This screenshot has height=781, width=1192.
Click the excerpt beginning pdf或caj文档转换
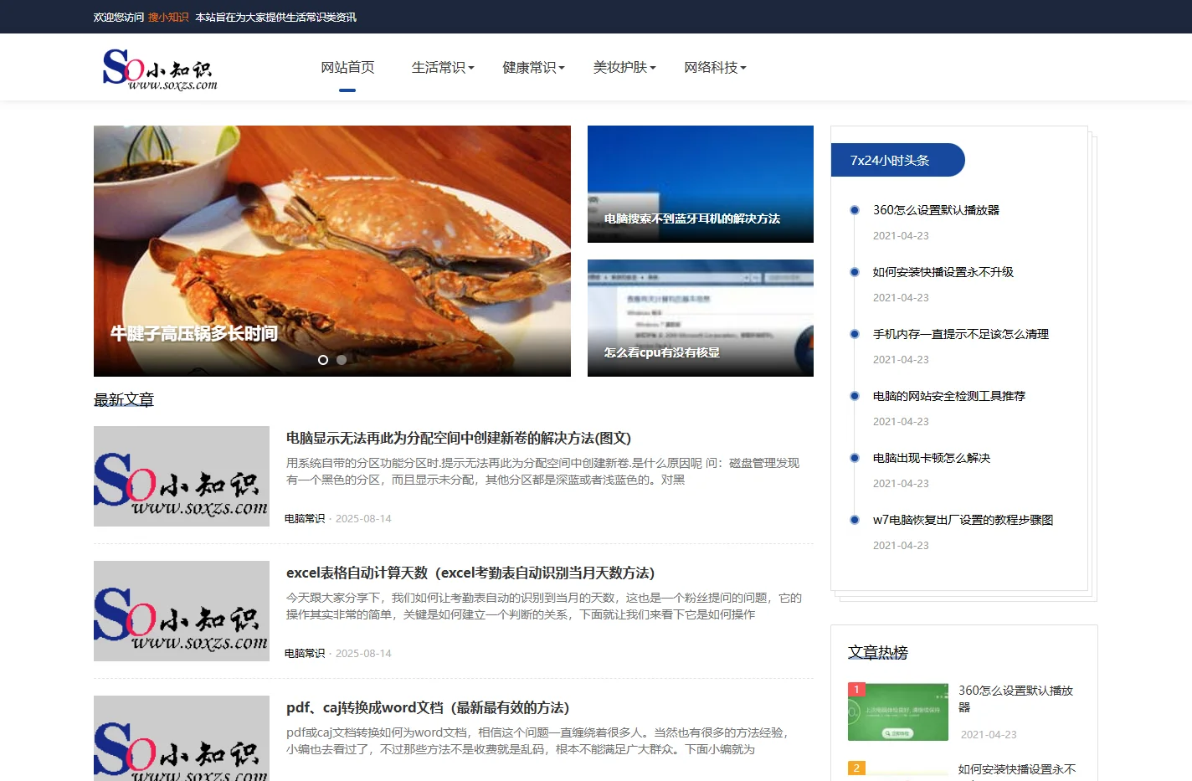click(537, 741)
